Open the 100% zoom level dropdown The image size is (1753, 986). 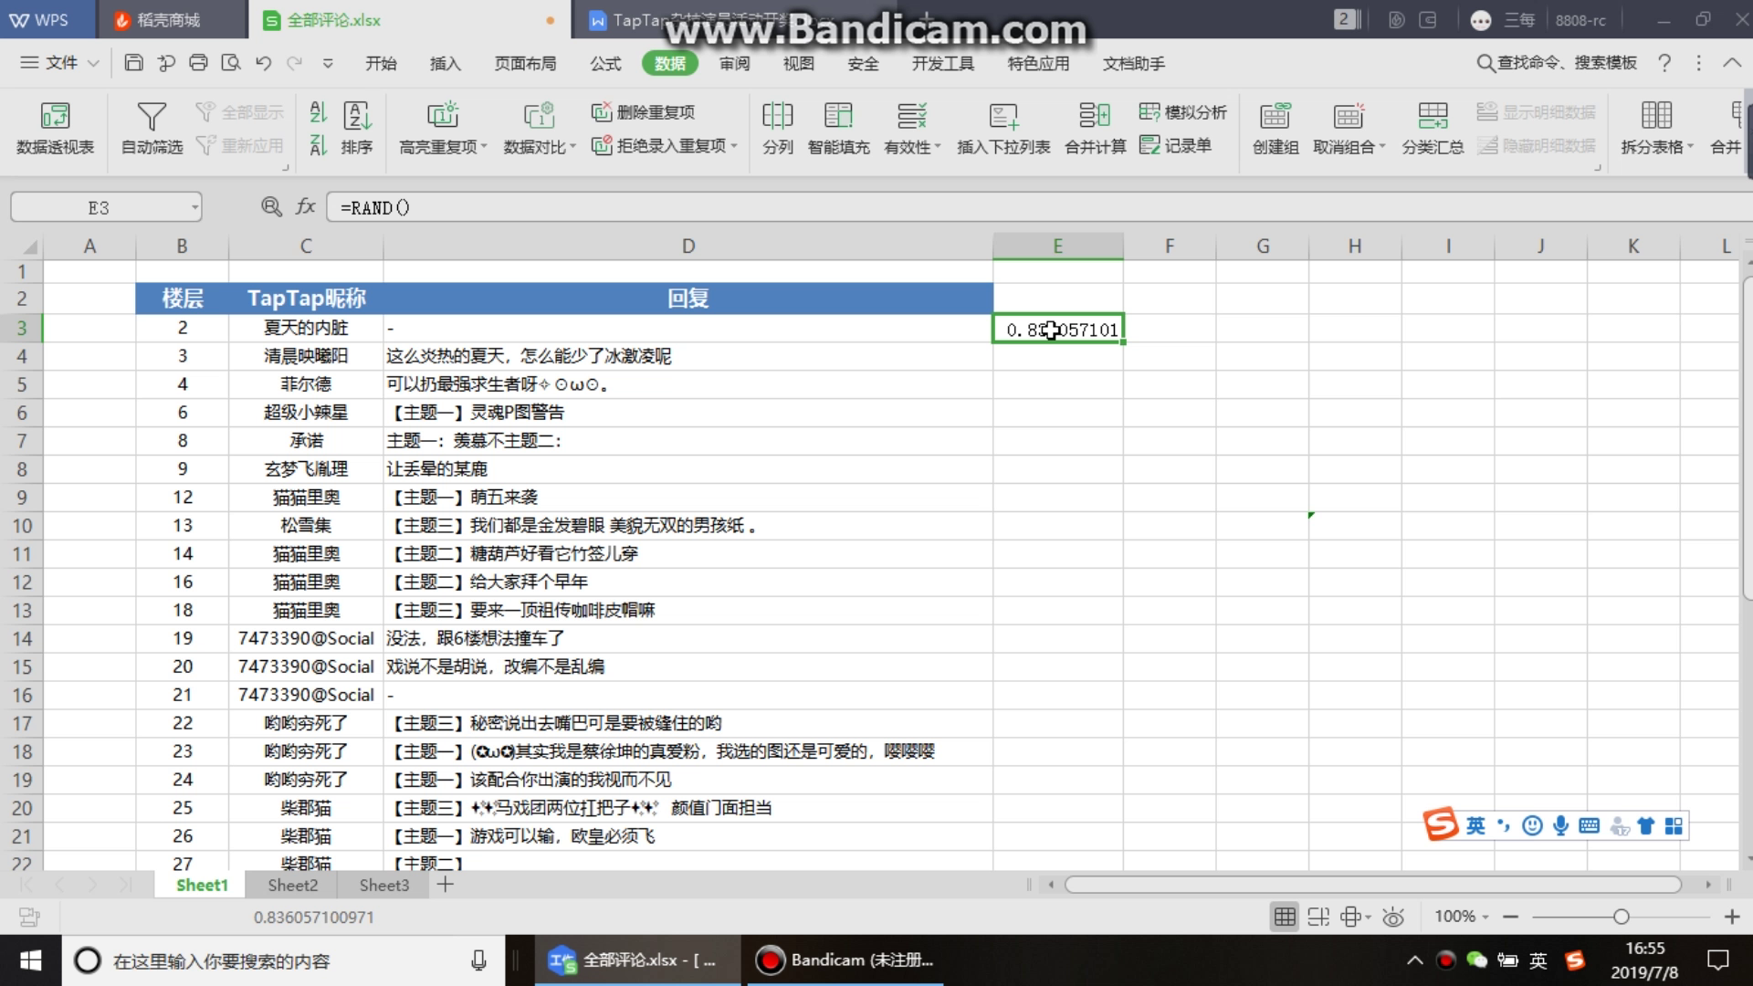(x=1485, y=917)
